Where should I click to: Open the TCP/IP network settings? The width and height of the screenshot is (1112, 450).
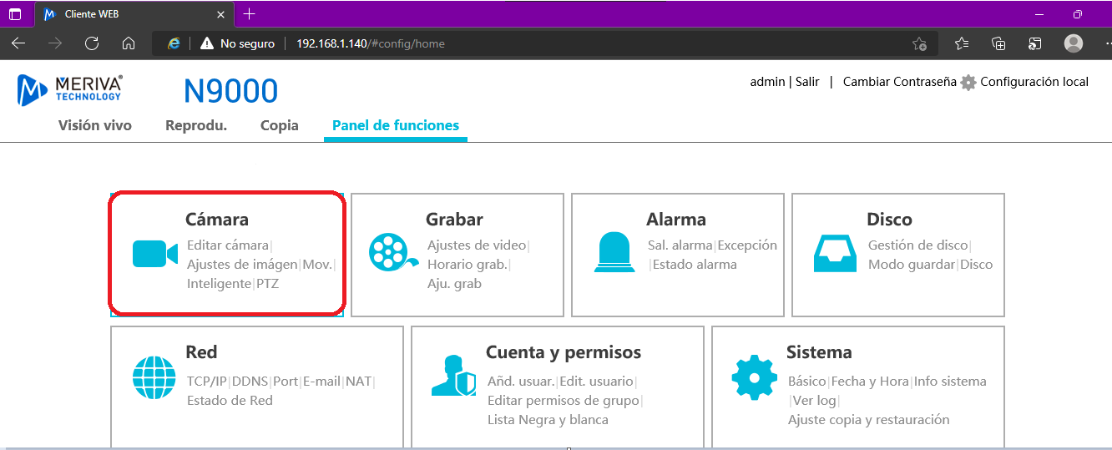coord(206,382)
